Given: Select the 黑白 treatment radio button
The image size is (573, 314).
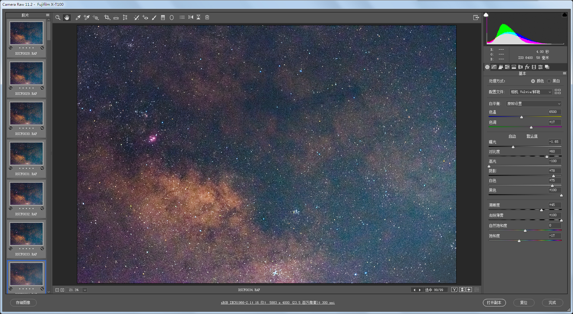Looking at the screenshot, I should [x=549, y=81].
